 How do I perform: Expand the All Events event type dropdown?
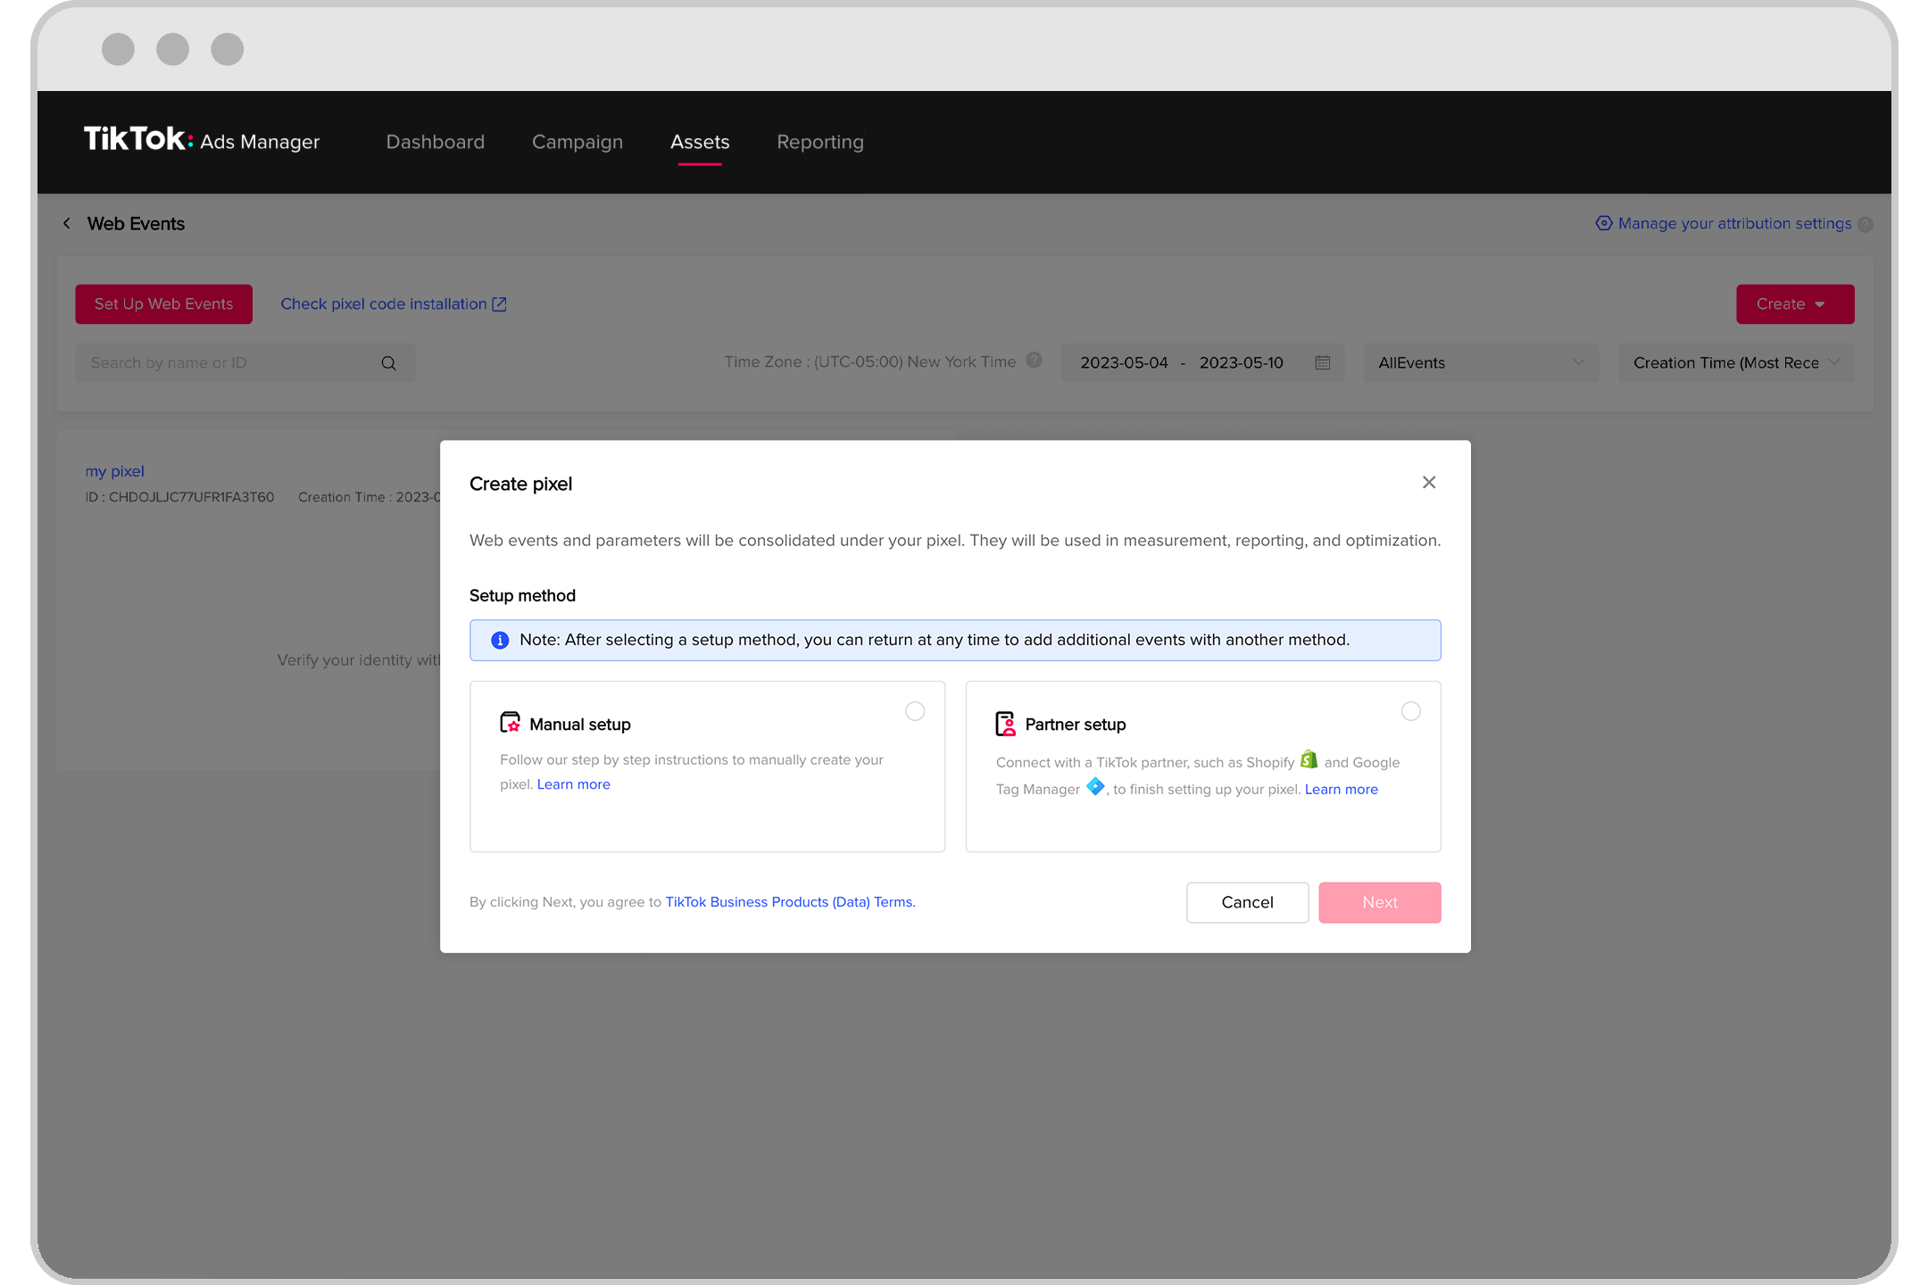[x=1477, y=361]
